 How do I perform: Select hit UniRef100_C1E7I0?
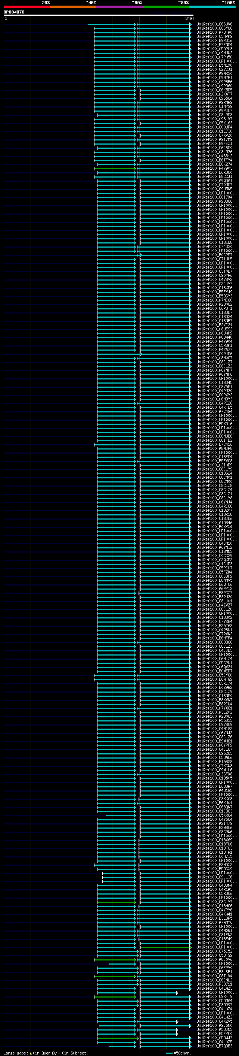tap(214, 131)
